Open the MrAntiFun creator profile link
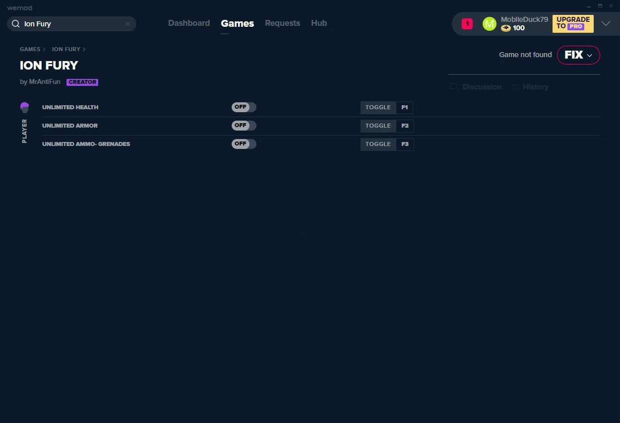This screenshot has width=620, height=423. tap(44, 82)
